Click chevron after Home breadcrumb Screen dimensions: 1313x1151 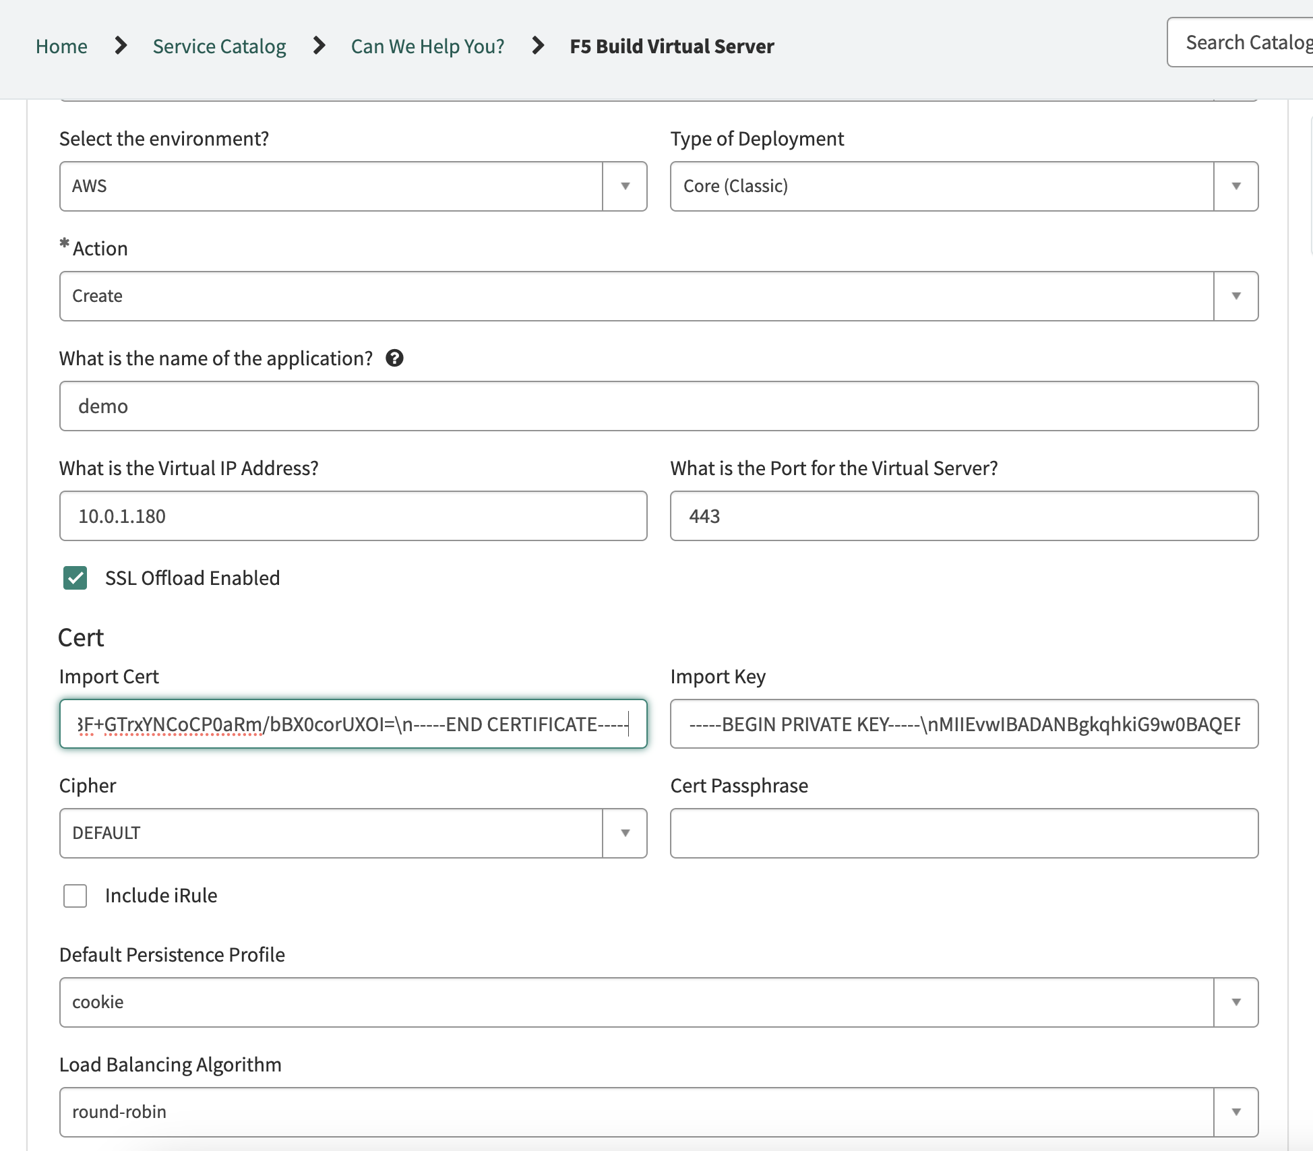pos(121,46)
